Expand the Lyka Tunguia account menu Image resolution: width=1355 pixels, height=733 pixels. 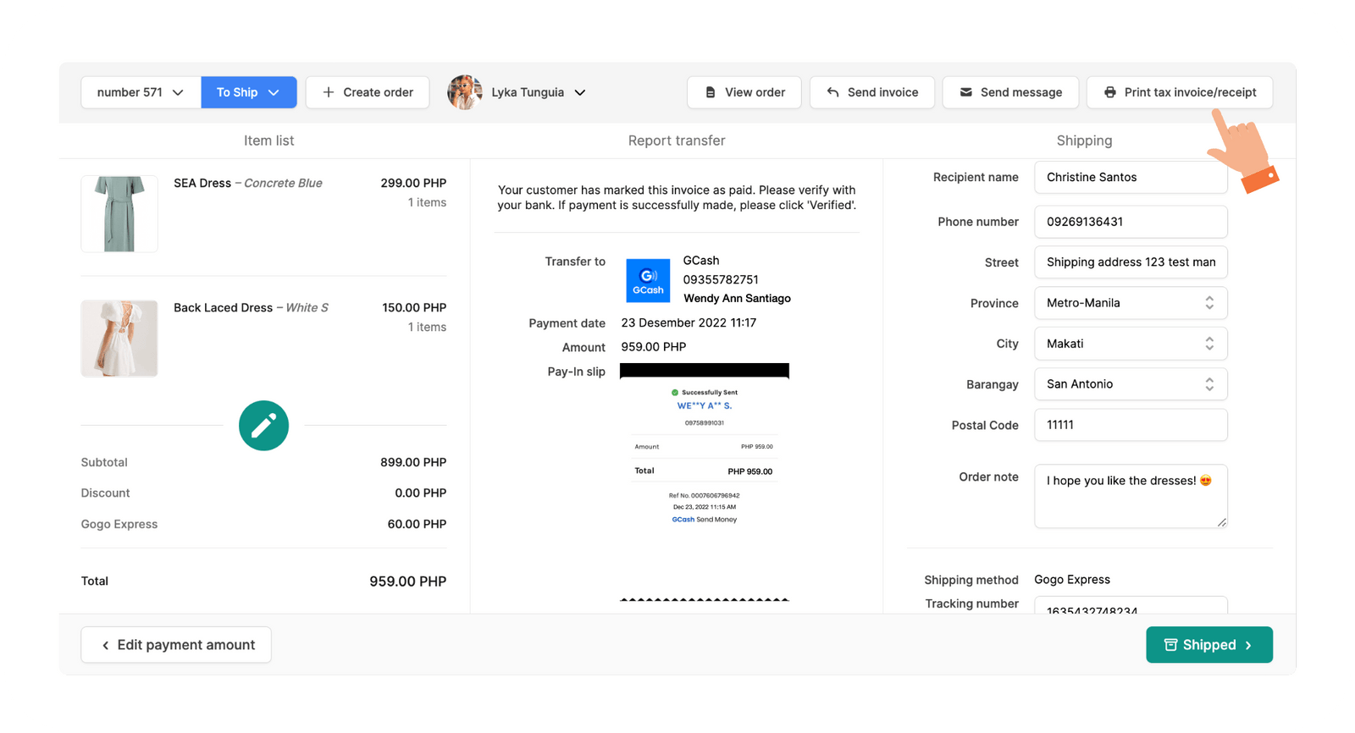click(580, 92)
